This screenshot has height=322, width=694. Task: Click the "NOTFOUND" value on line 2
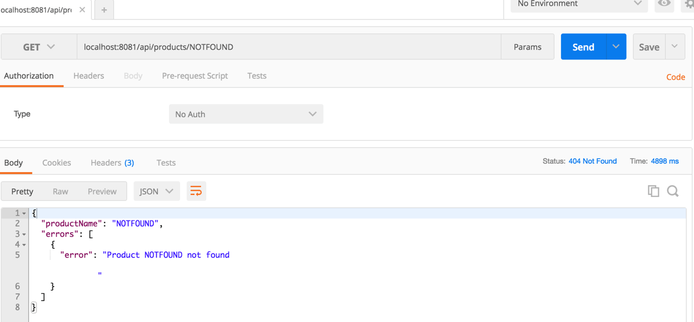point(136,224)
